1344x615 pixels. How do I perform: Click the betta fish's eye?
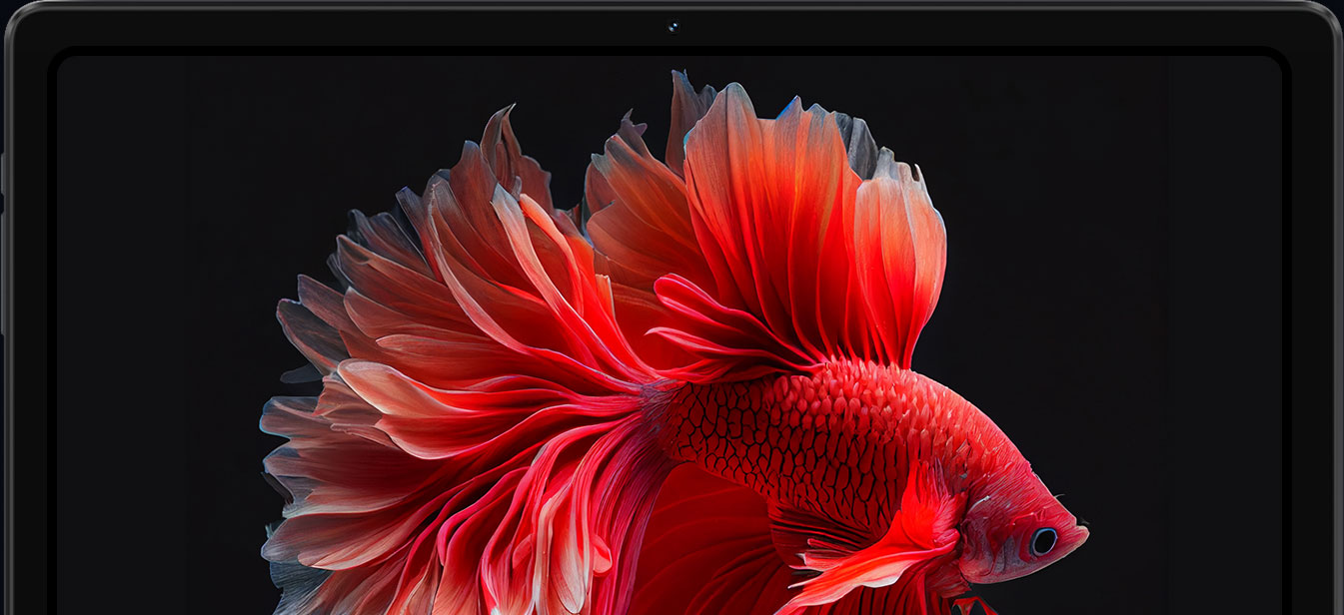(x=1043, y=540)
